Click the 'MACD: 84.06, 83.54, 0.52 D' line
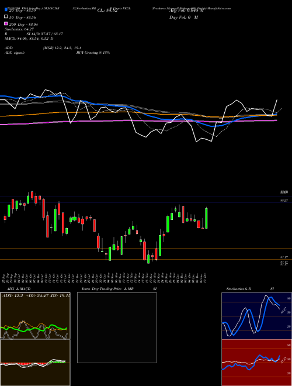 click(29, 39)
